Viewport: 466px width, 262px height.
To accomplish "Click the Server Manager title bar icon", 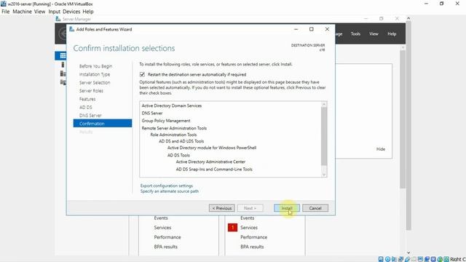I will click(x=58, y=19).
